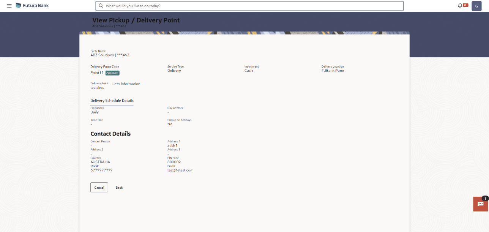
Task: Click delivery location FUBank Pune
Action: 333,71
